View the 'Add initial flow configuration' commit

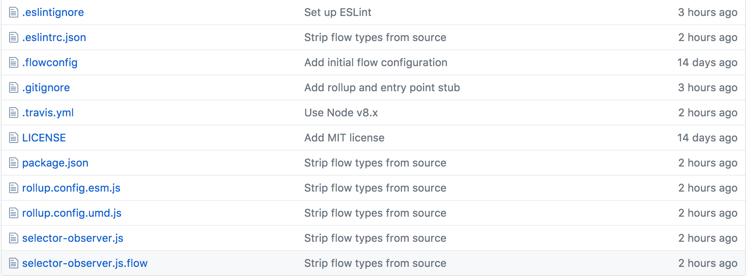coord(376,63)
